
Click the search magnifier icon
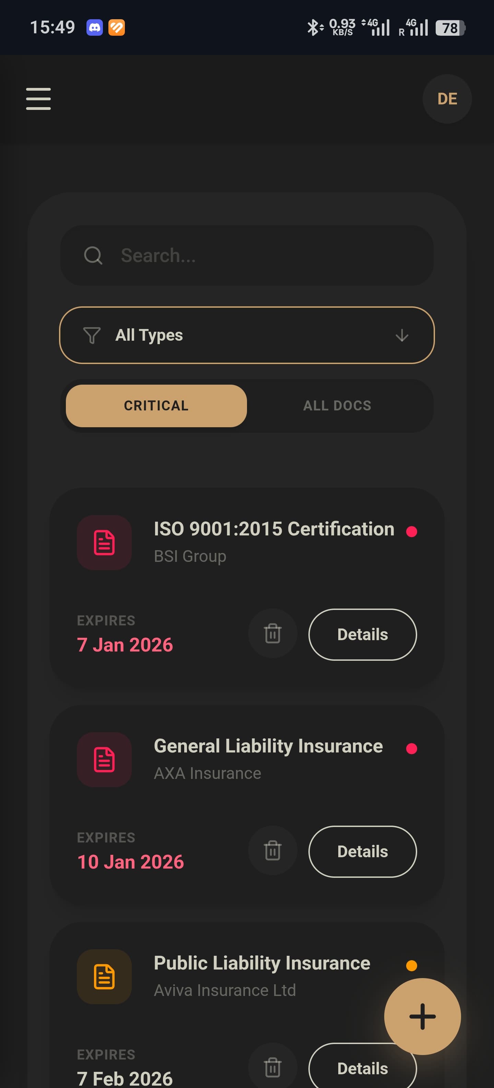click(93, 256)
